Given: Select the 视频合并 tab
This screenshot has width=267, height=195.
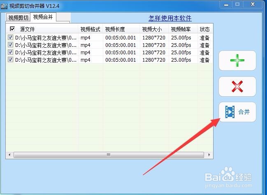Looking at the screenshot, I should (x=43, y=17).
